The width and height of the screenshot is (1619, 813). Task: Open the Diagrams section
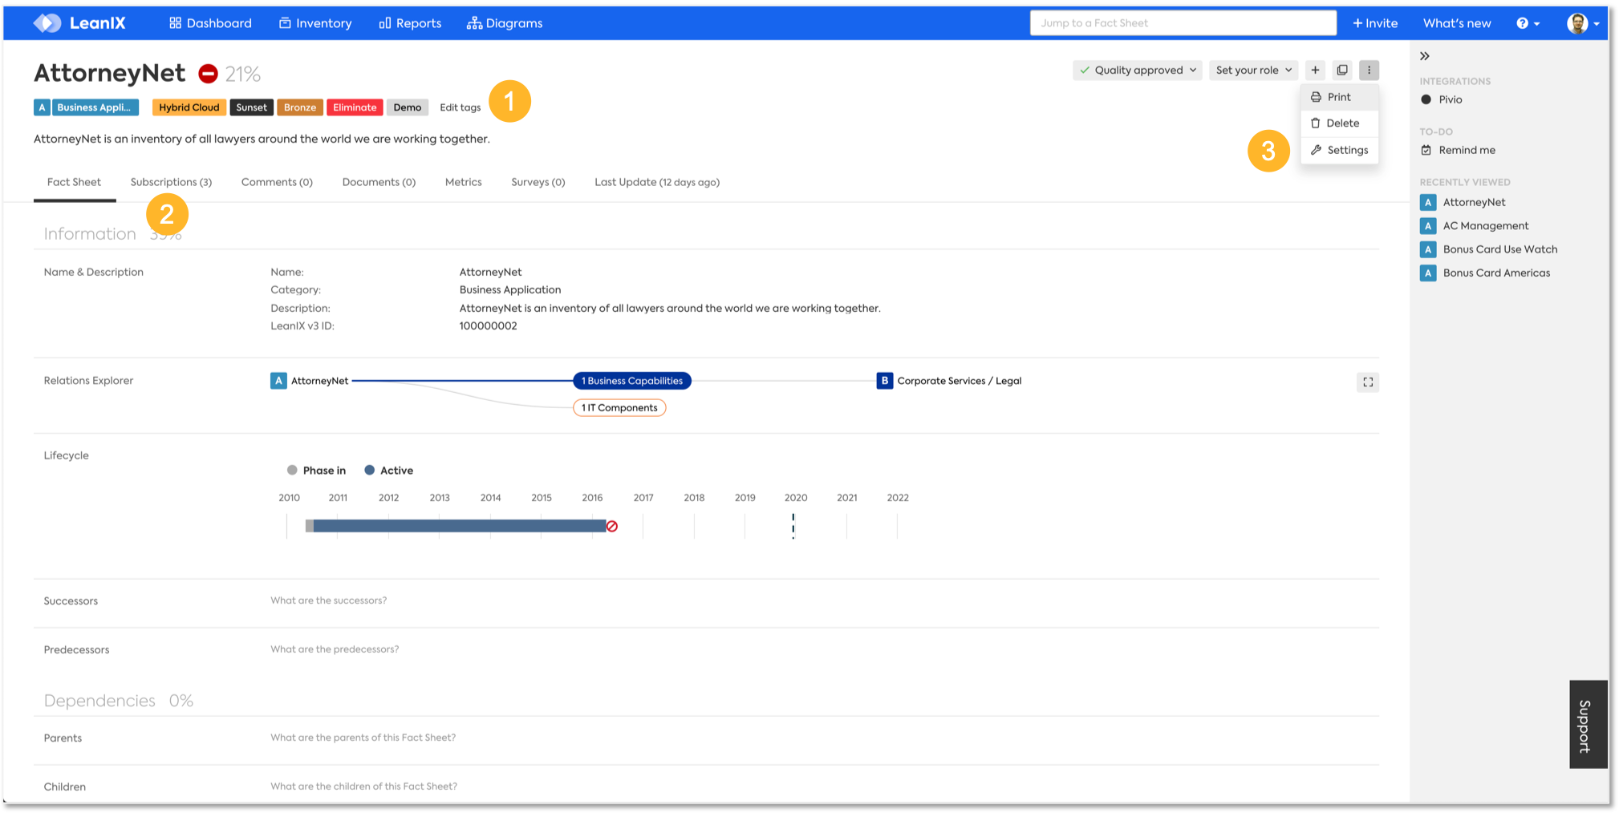505,23
